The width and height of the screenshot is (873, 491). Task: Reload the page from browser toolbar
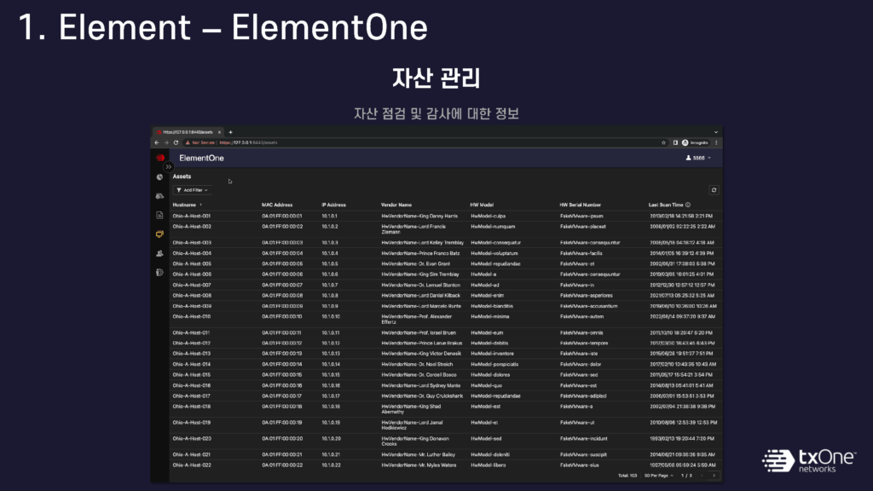tap(175, 142)
